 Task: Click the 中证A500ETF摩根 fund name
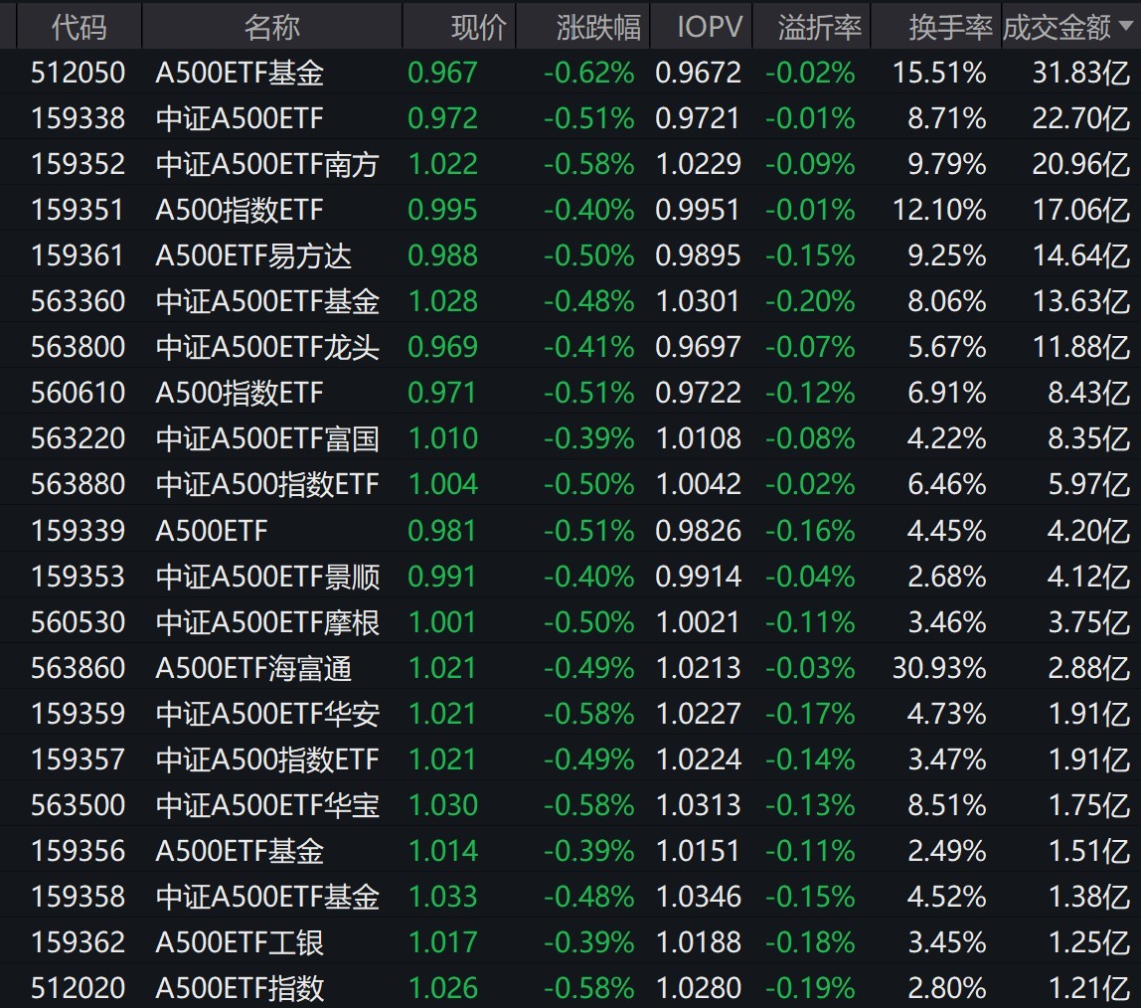point(267,622)
